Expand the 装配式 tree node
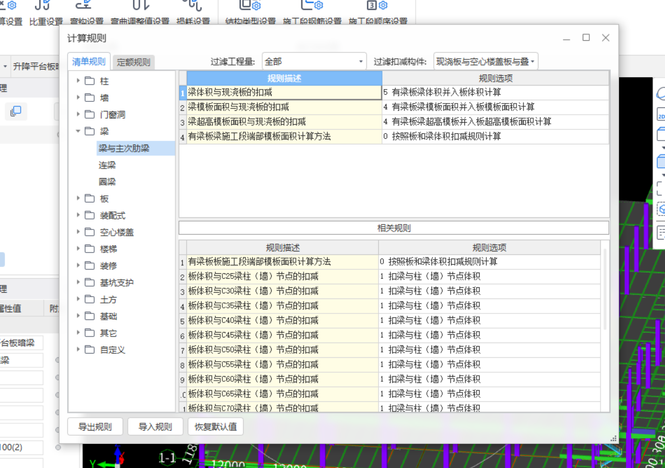The height and width of the screenshot is (468, 665). 78,215
